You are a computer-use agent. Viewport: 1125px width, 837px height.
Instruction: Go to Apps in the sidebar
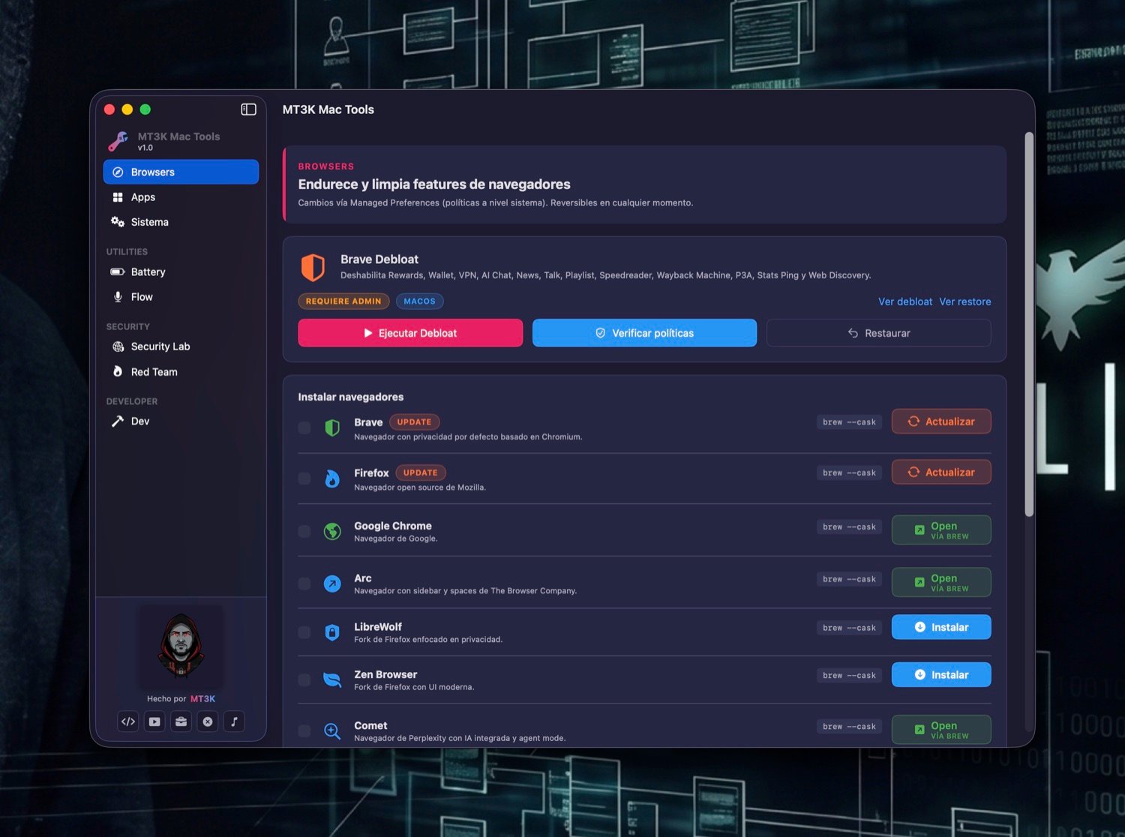pos(181,197)
